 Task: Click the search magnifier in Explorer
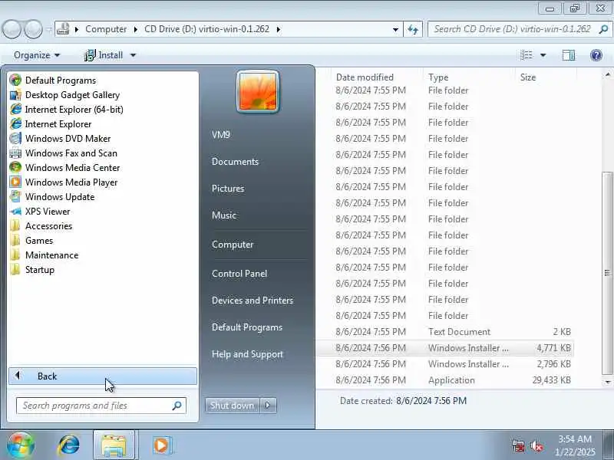click(x=603, y=29)
